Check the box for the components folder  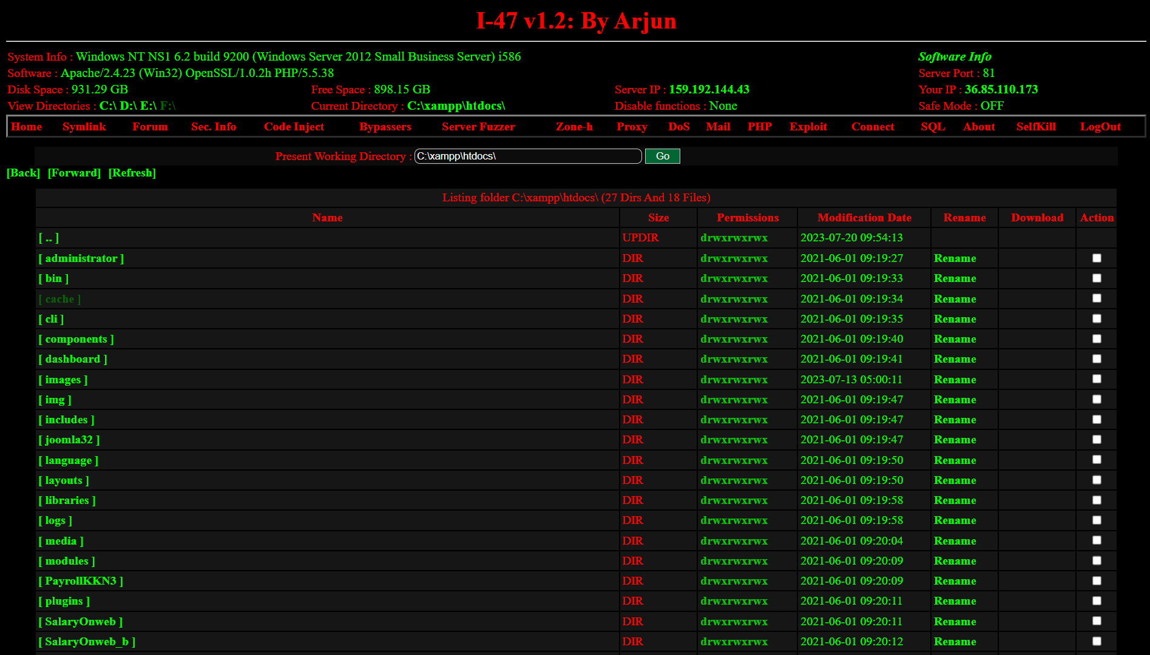pyautogui.click(x=1097, y=338)
